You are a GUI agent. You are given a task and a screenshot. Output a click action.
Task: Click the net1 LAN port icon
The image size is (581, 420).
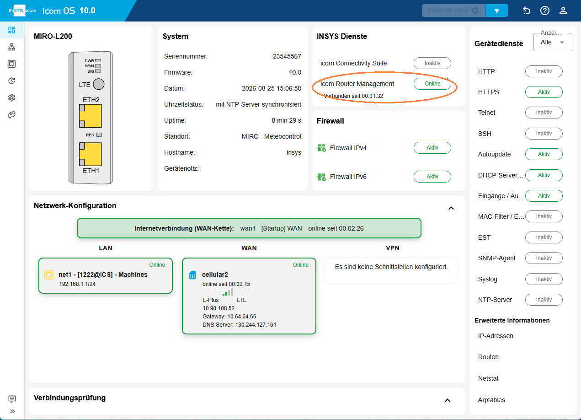tap(49, 275)
